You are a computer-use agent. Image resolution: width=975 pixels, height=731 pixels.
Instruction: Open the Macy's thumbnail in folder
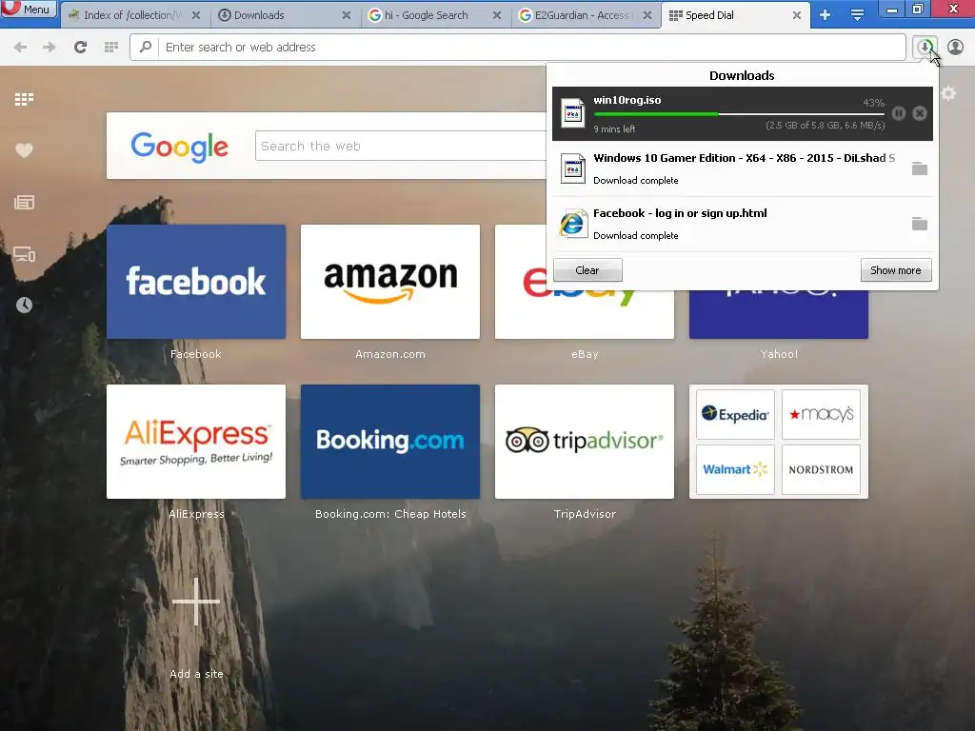tap(821, 415)
